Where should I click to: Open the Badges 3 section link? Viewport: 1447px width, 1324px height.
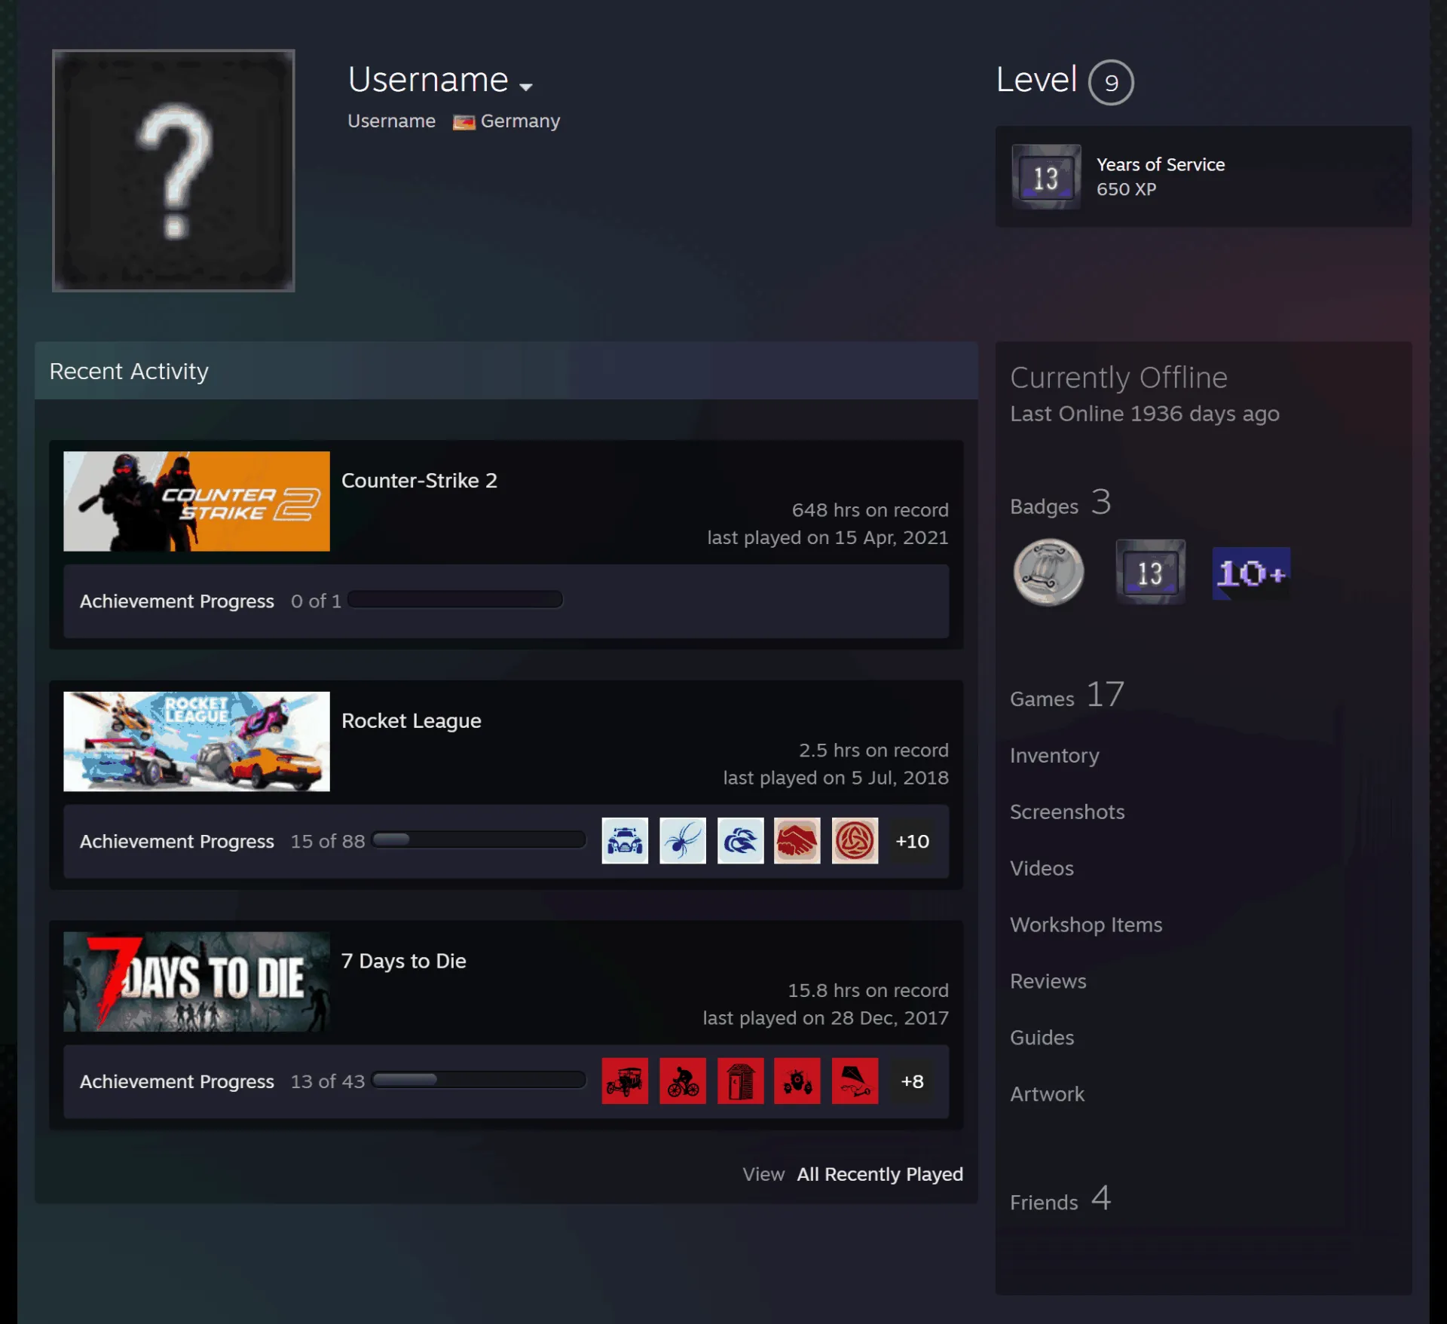(1060, 503)
